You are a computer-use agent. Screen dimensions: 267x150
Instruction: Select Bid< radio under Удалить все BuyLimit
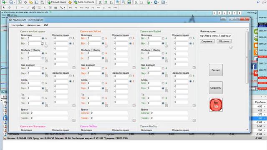point(163,43)
